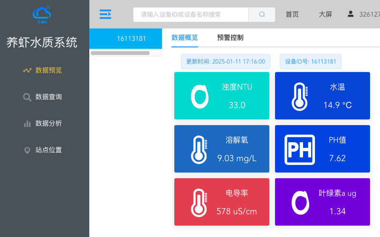Click the PH icon on the PH card
The image size is (380, 237).
tap(299, 149)
